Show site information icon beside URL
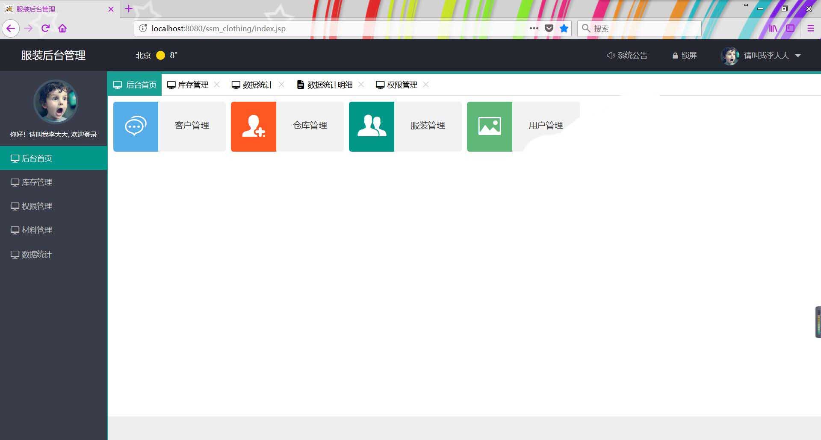The width and height of the screenshot is (821, 440). (x=143, y=29)
